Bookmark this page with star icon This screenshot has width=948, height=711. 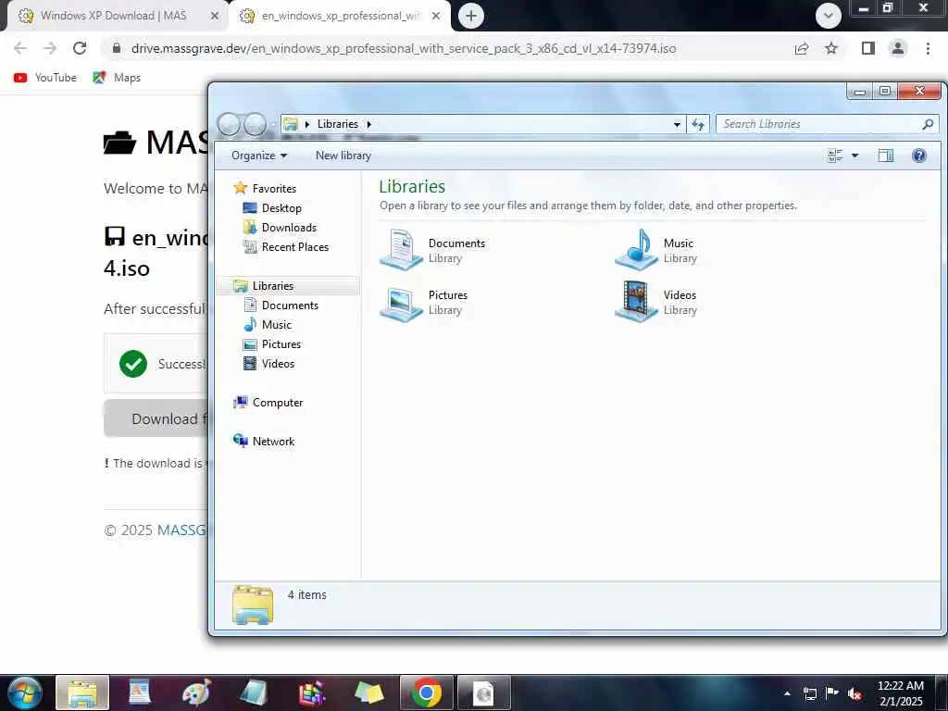coord(831,48)
